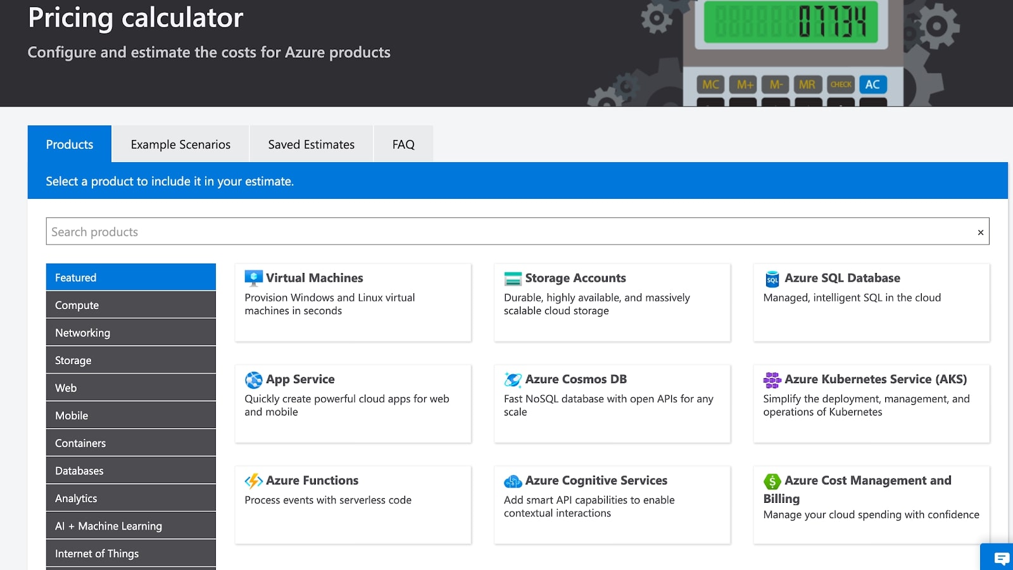The height and width of the screenshot is (570, 1013).
Task: Select the Analytics category
Action: pyautogui.click(x=131, y=498)
